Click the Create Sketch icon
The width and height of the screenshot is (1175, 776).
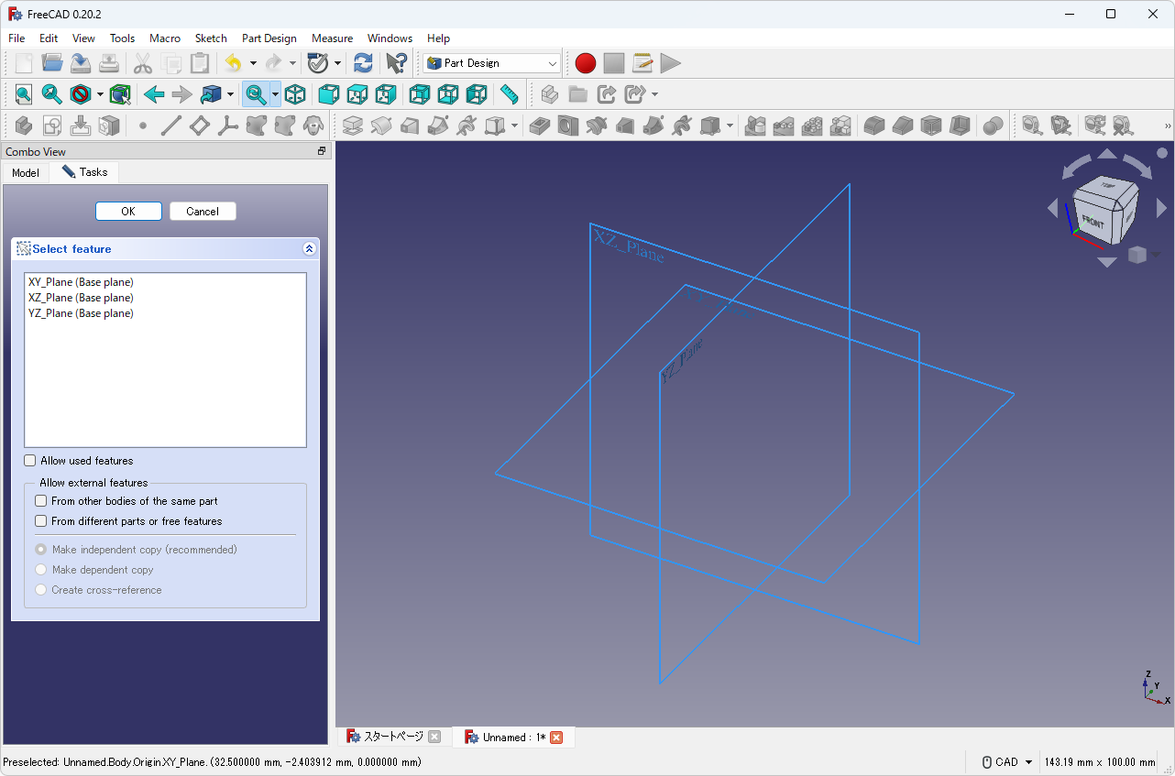(52, 126)
